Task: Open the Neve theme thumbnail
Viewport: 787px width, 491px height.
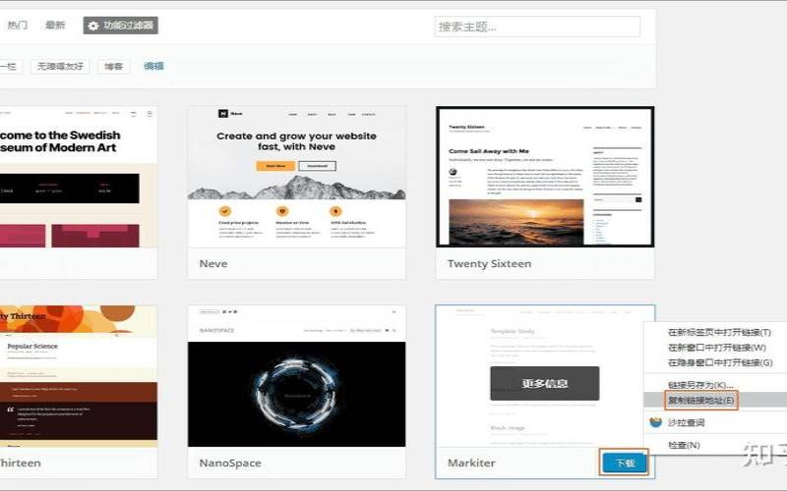Action: click(x=297, y=177)
